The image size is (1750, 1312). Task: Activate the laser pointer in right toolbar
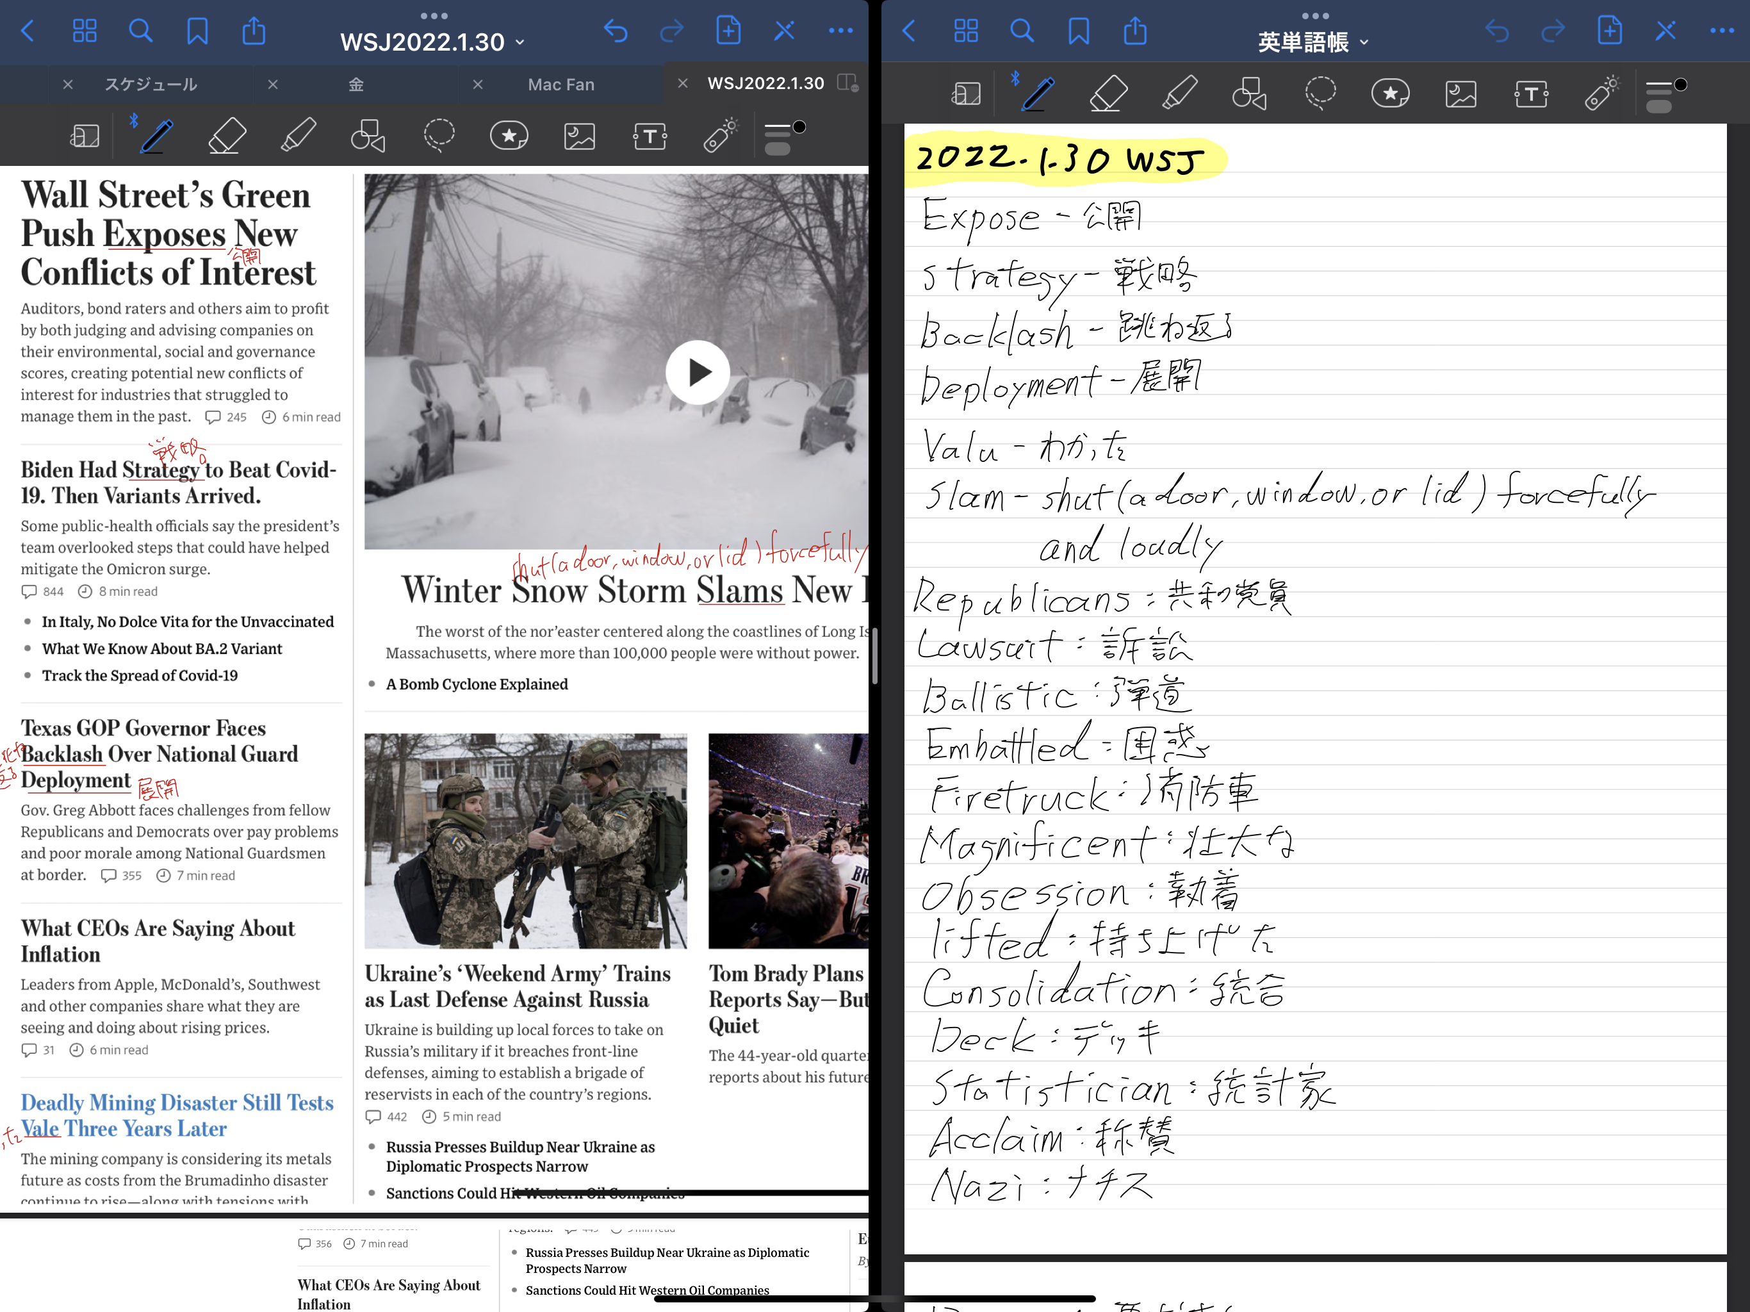click(1601, 94)
